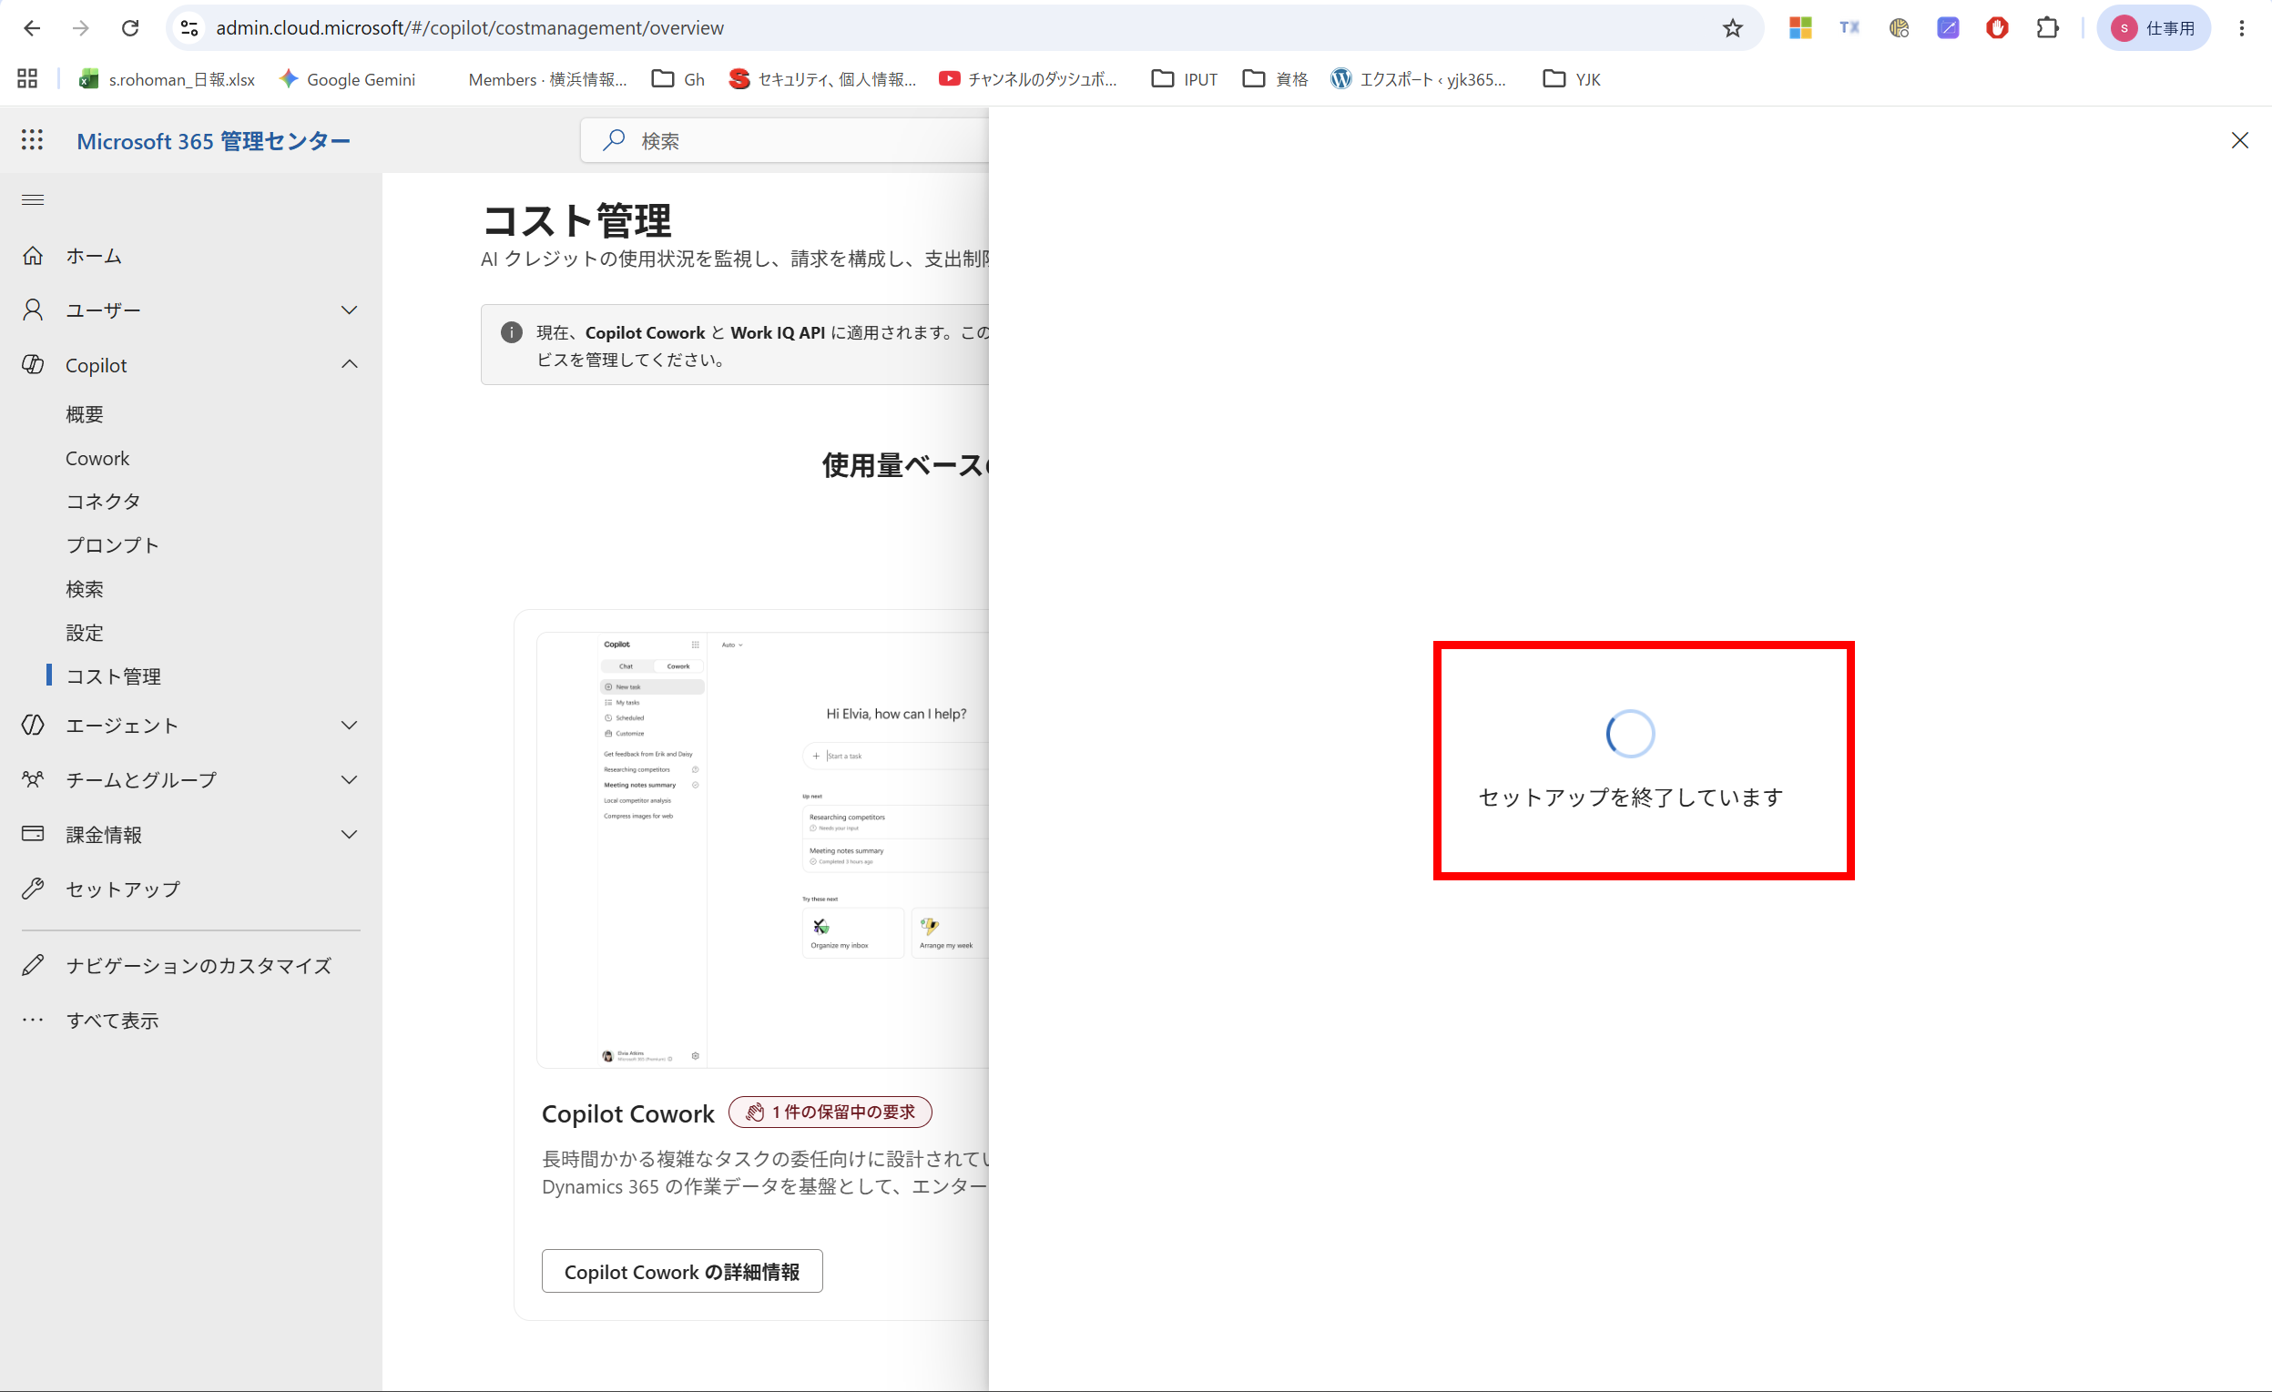Go forward with the browser forward arrow
The height and width of the screenshot is (1392, 2272).
(81, 27)
